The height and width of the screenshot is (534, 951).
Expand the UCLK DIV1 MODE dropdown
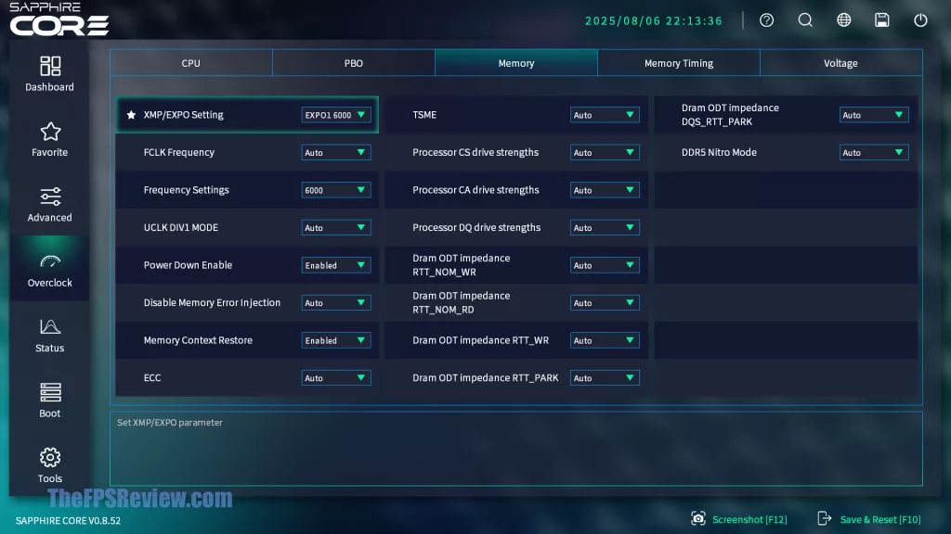tap(336, 228)
